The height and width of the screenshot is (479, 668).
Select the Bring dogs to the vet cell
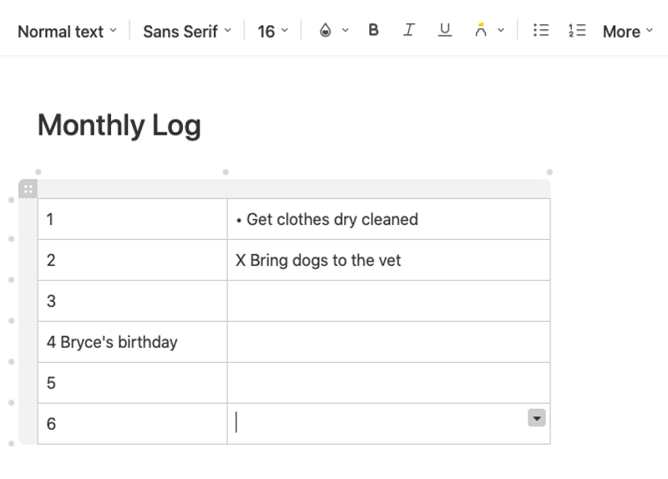[388, 261]
